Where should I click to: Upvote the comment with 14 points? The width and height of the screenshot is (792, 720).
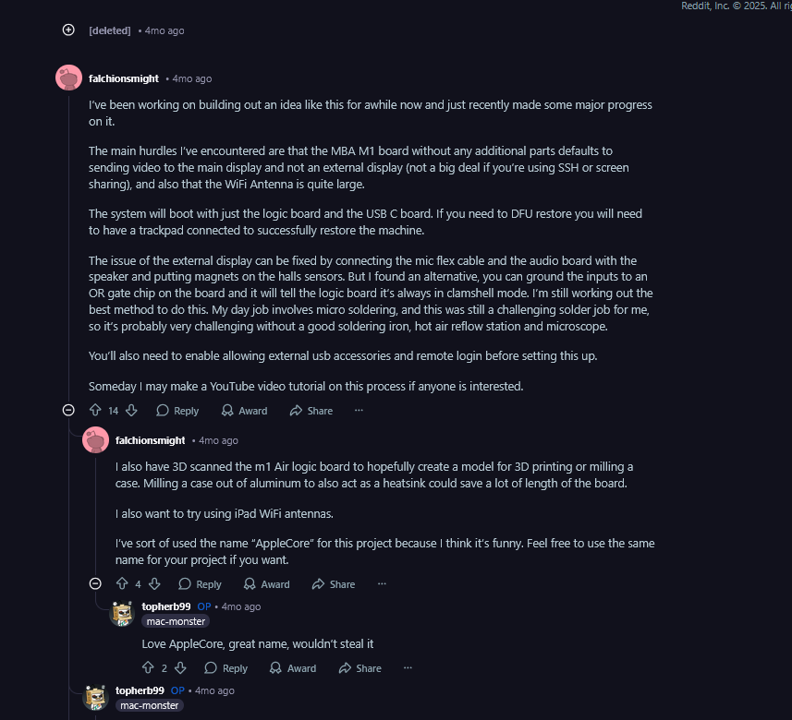[95, 410]
